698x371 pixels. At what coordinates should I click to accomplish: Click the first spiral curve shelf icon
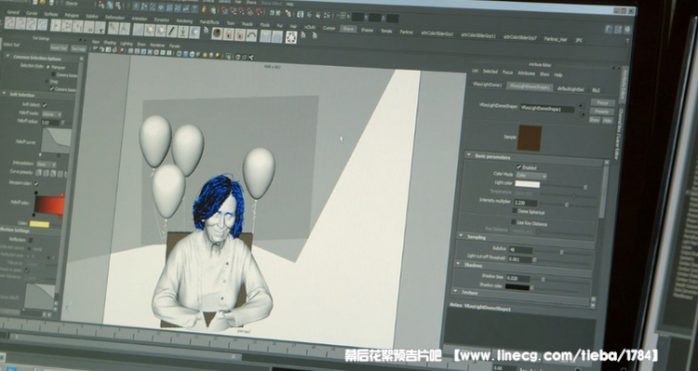click(x=9, y=23)
